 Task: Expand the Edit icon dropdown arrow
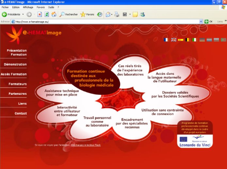pyautogui.click(x=130, y=14)
